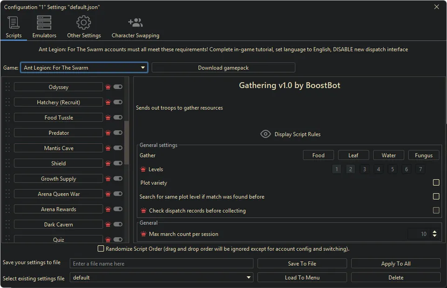Click the crown icon beside Shield

pyautogui.click(x=108, y=163)
